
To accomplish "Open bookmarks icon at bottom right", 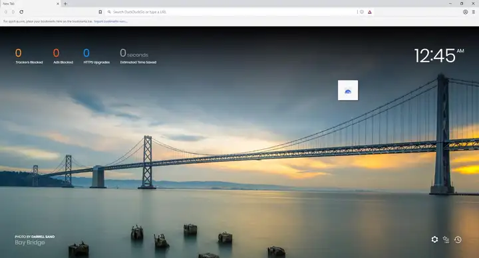I will [446, 239].
